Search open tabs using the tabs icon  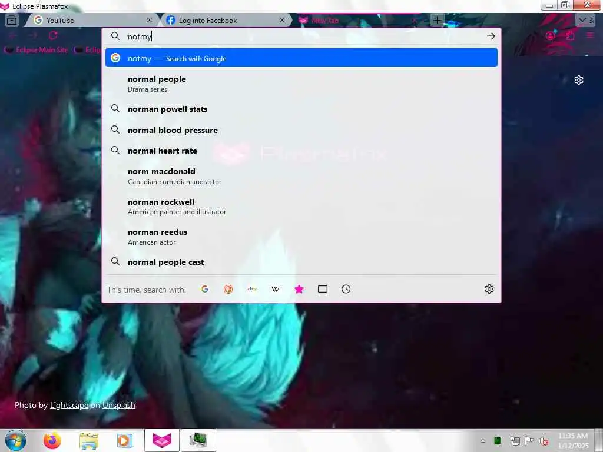click(x=323, y=289)
